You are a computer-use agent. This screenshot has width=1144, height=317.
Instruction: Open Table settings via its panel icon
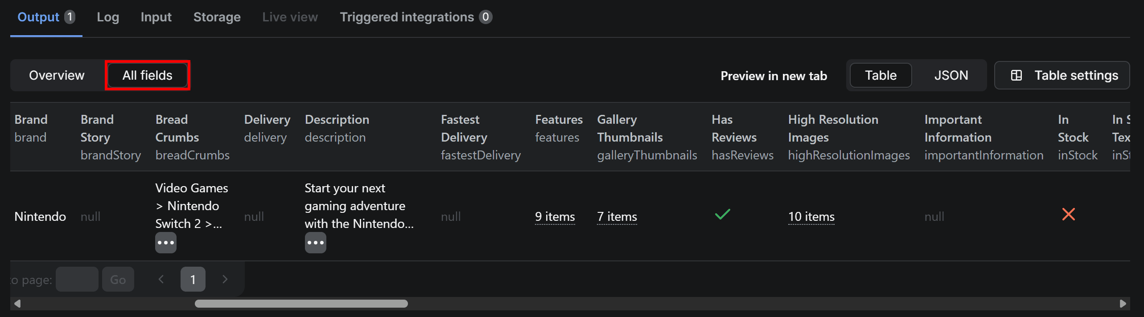pyautogui.click(x=1018, y=75)
